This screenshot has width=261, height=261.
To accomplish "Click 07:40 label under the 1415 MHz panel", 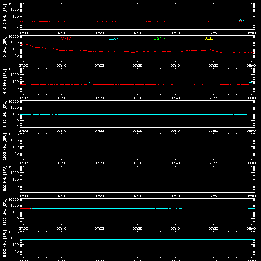I will (x=175, y=131).
